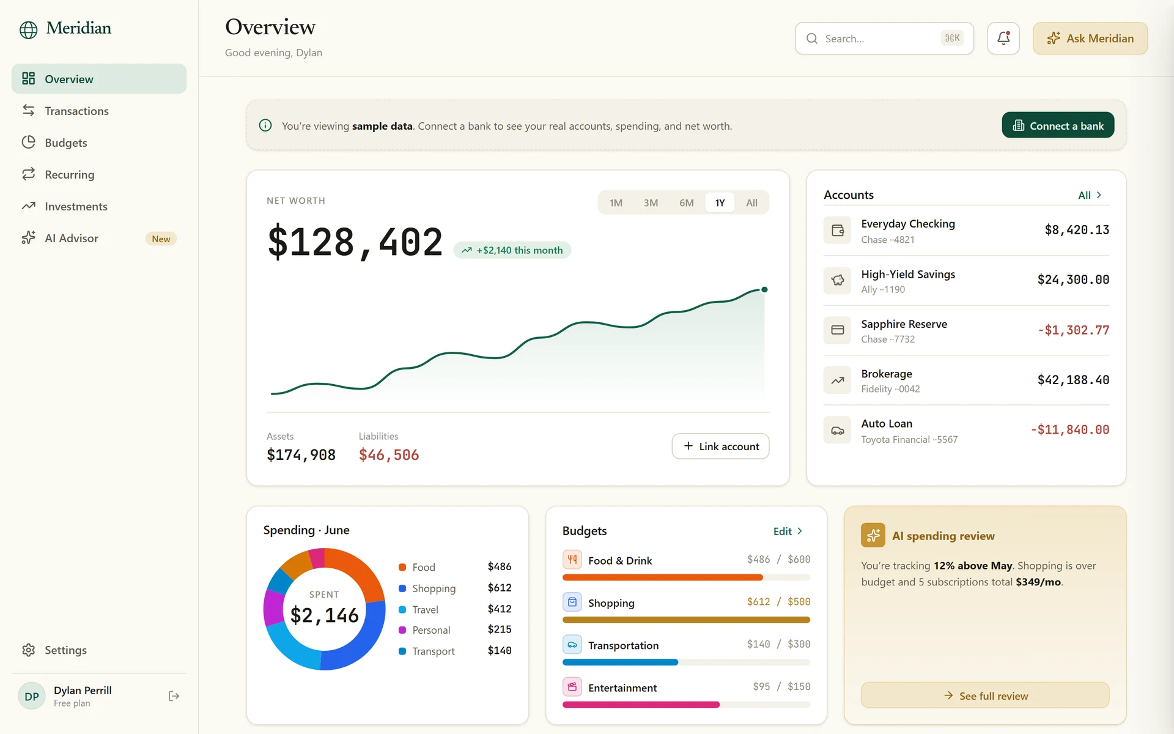Open Recurring in the sidebar
The height and width of the screenshot is (734, 1174).
(99, 174)
